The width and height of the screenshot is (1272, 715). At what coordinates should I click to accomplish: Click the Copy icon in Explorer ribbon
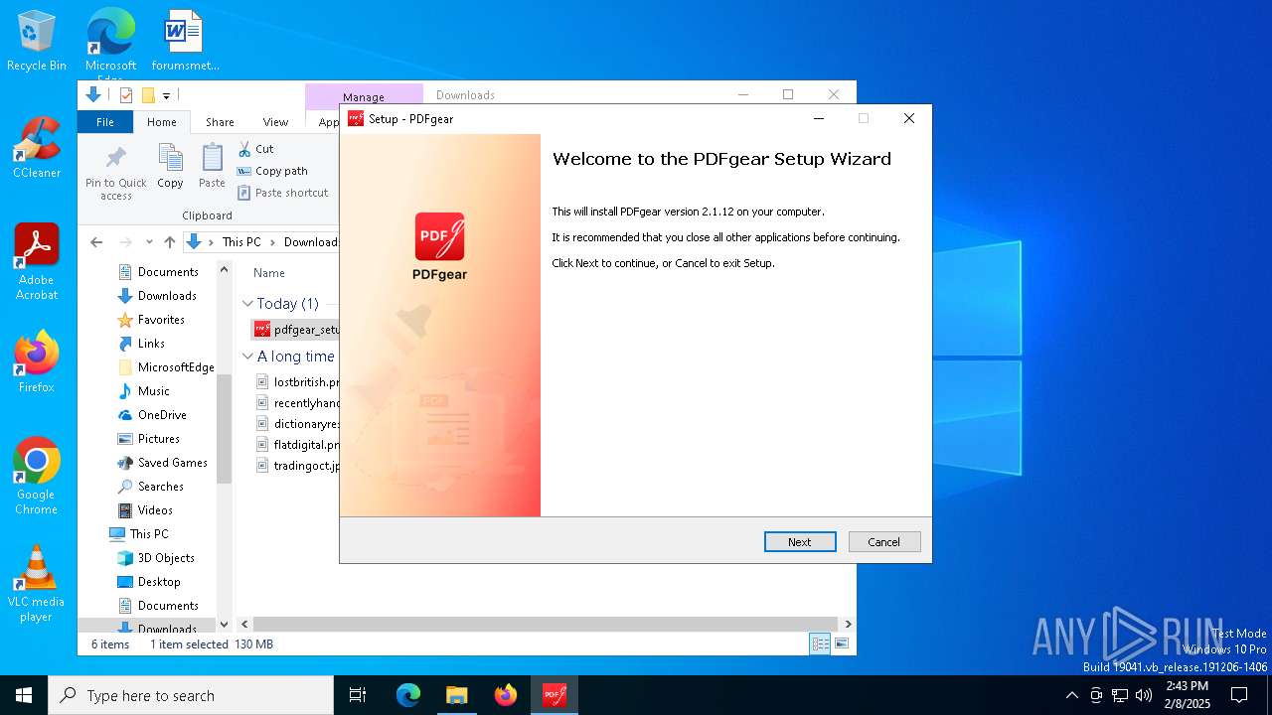[x=170, y=167]
